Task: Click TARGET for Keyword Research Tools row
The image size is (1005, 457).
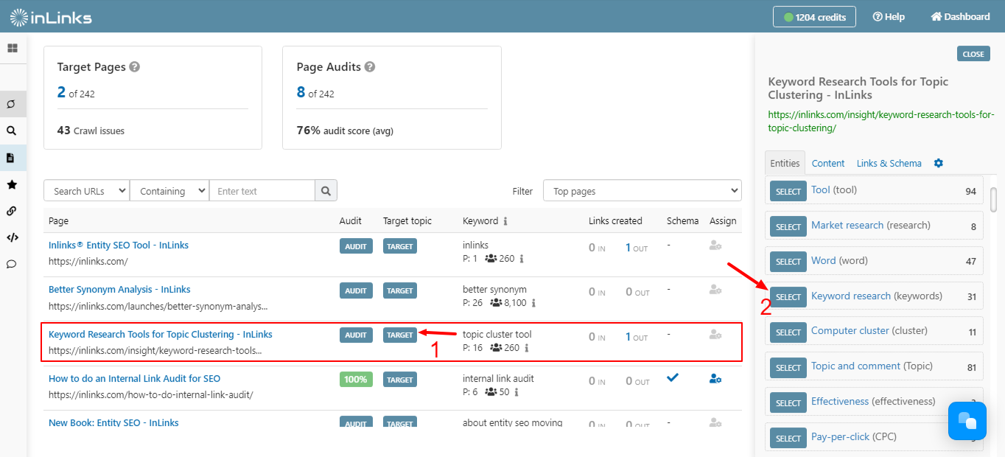Action: coord(400,335)
